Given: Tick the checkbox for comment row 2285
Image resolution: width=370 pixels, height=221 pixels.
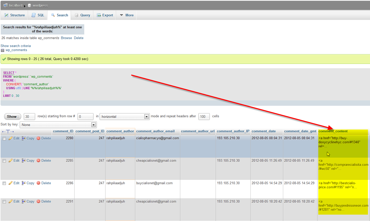Looking at the screenshot, I should click(4, 161).
